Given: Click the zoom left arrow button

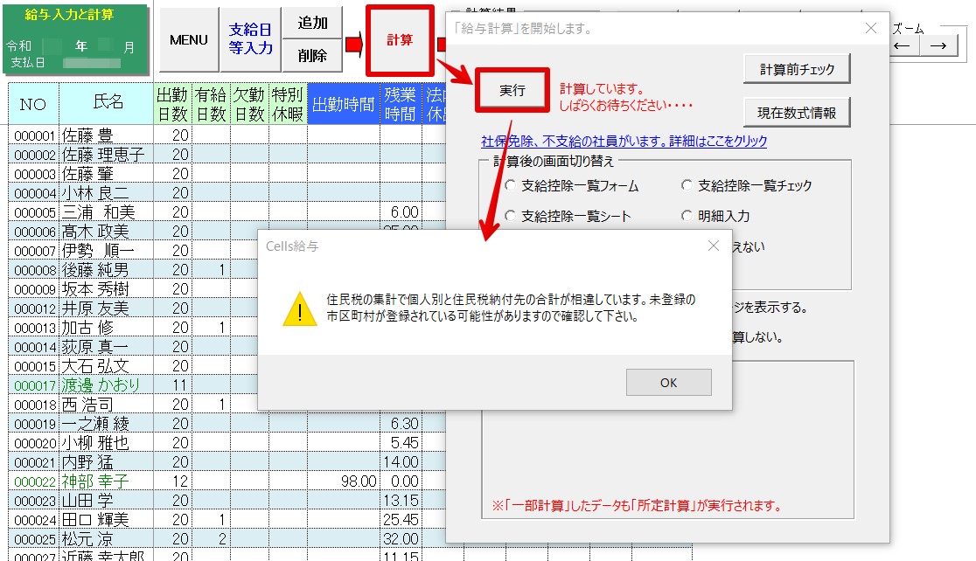Looking at the screenshot, I should 902,46.
